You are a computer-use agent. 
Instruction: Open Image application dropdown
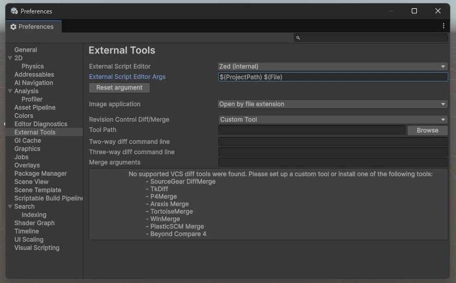(x=332, y=104)
